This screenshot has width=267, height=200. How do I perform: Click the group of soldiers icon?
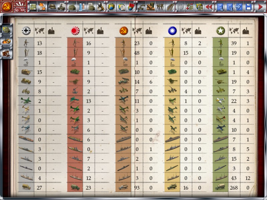[161, 7]
